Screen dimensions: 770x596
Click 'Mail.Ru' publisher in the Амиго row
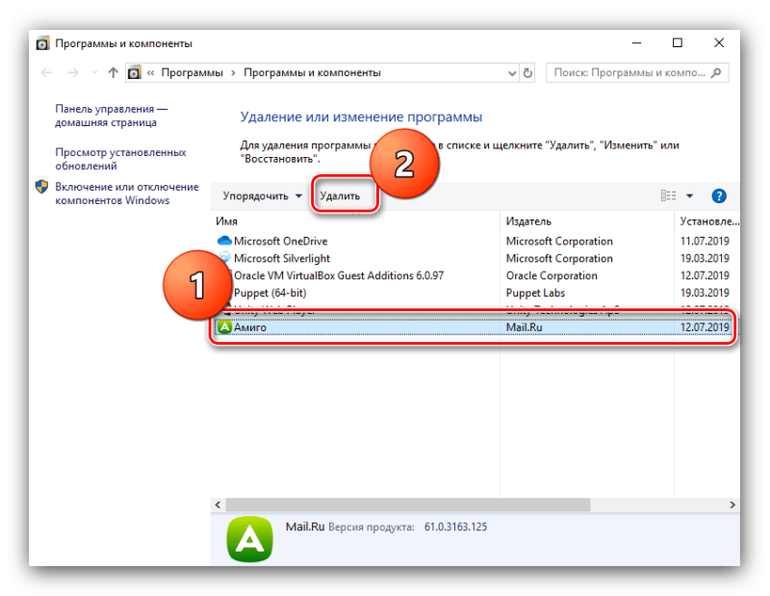tap(524, 327)
